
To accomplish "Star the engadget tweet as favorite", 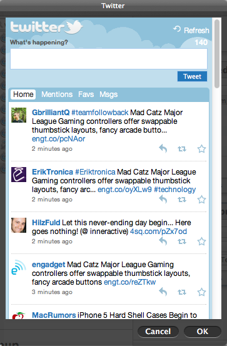I will click(x=201, y=292).
